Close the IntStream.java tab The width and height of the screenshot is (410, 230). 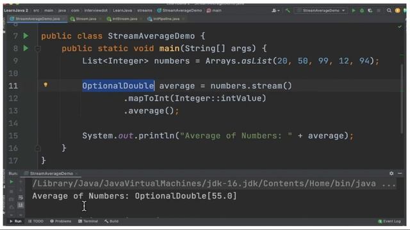coord(141,19)
